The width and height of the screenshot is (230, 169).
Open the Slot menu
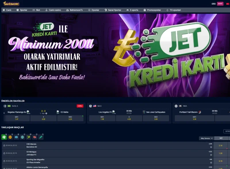pos(36,10)
